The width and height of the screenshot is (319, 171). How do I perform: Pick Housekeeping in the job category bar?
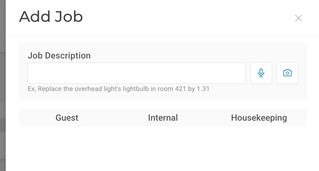pyautogui.click(x=259, y=118)
